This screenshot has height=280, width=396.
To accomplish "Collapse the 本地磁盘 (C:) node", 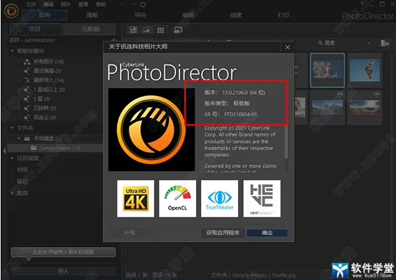I will (x=18, y=138).
